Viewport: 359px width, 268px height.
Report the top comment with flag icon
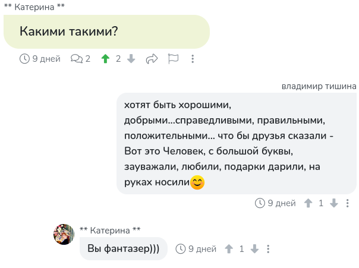click(x=173, y=59)
